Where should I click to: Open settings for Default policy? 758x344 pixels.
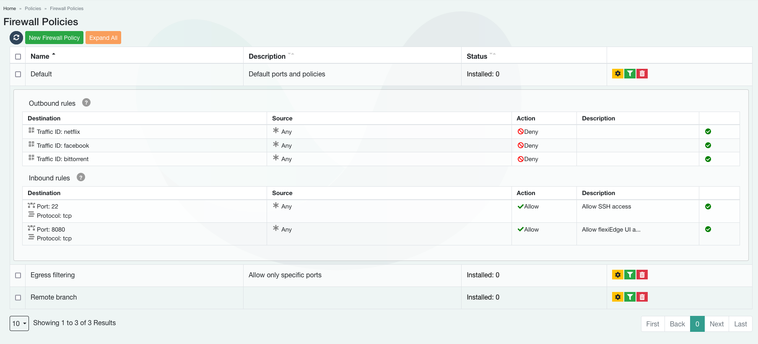tap(618, 74)
